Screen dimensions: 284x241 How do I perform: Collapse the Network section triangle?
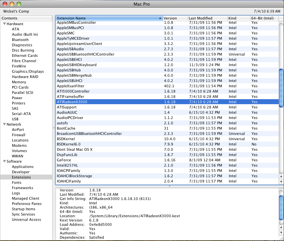[4, 124]
